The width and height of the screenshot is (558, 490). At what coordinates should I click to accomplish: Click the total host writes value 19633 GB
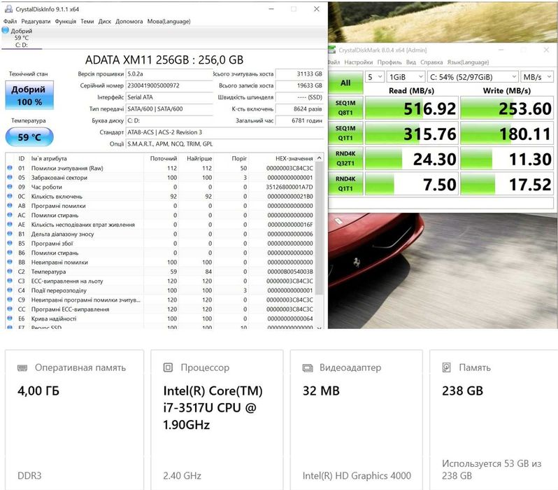[299, 85]
